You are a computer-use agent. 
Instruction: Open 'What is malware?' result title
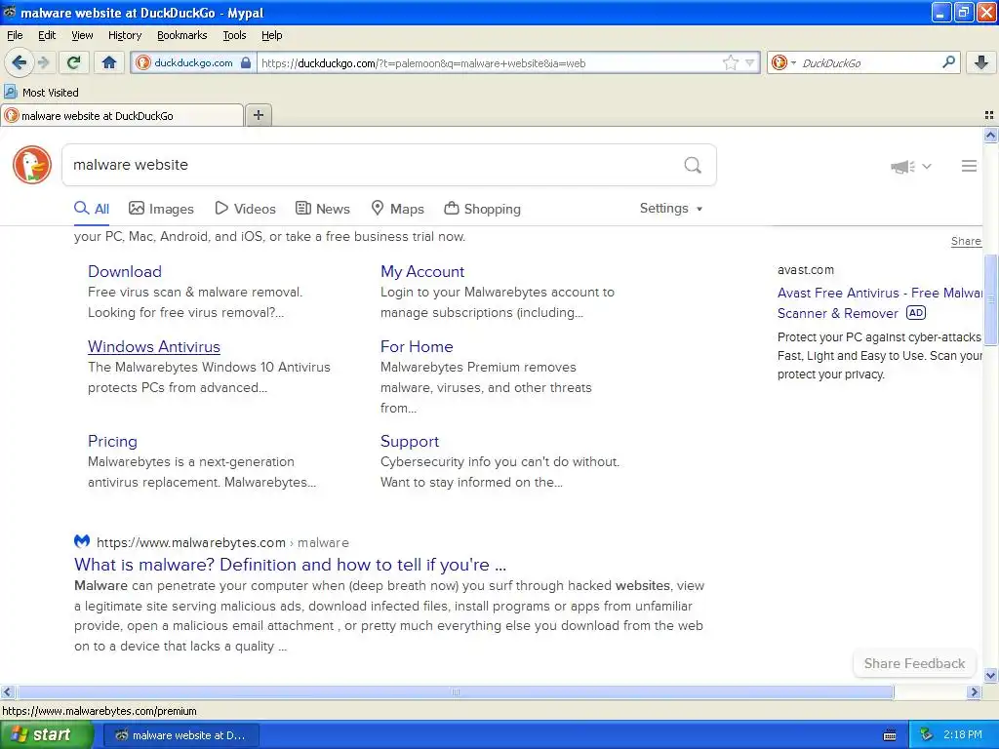(290, 565)
